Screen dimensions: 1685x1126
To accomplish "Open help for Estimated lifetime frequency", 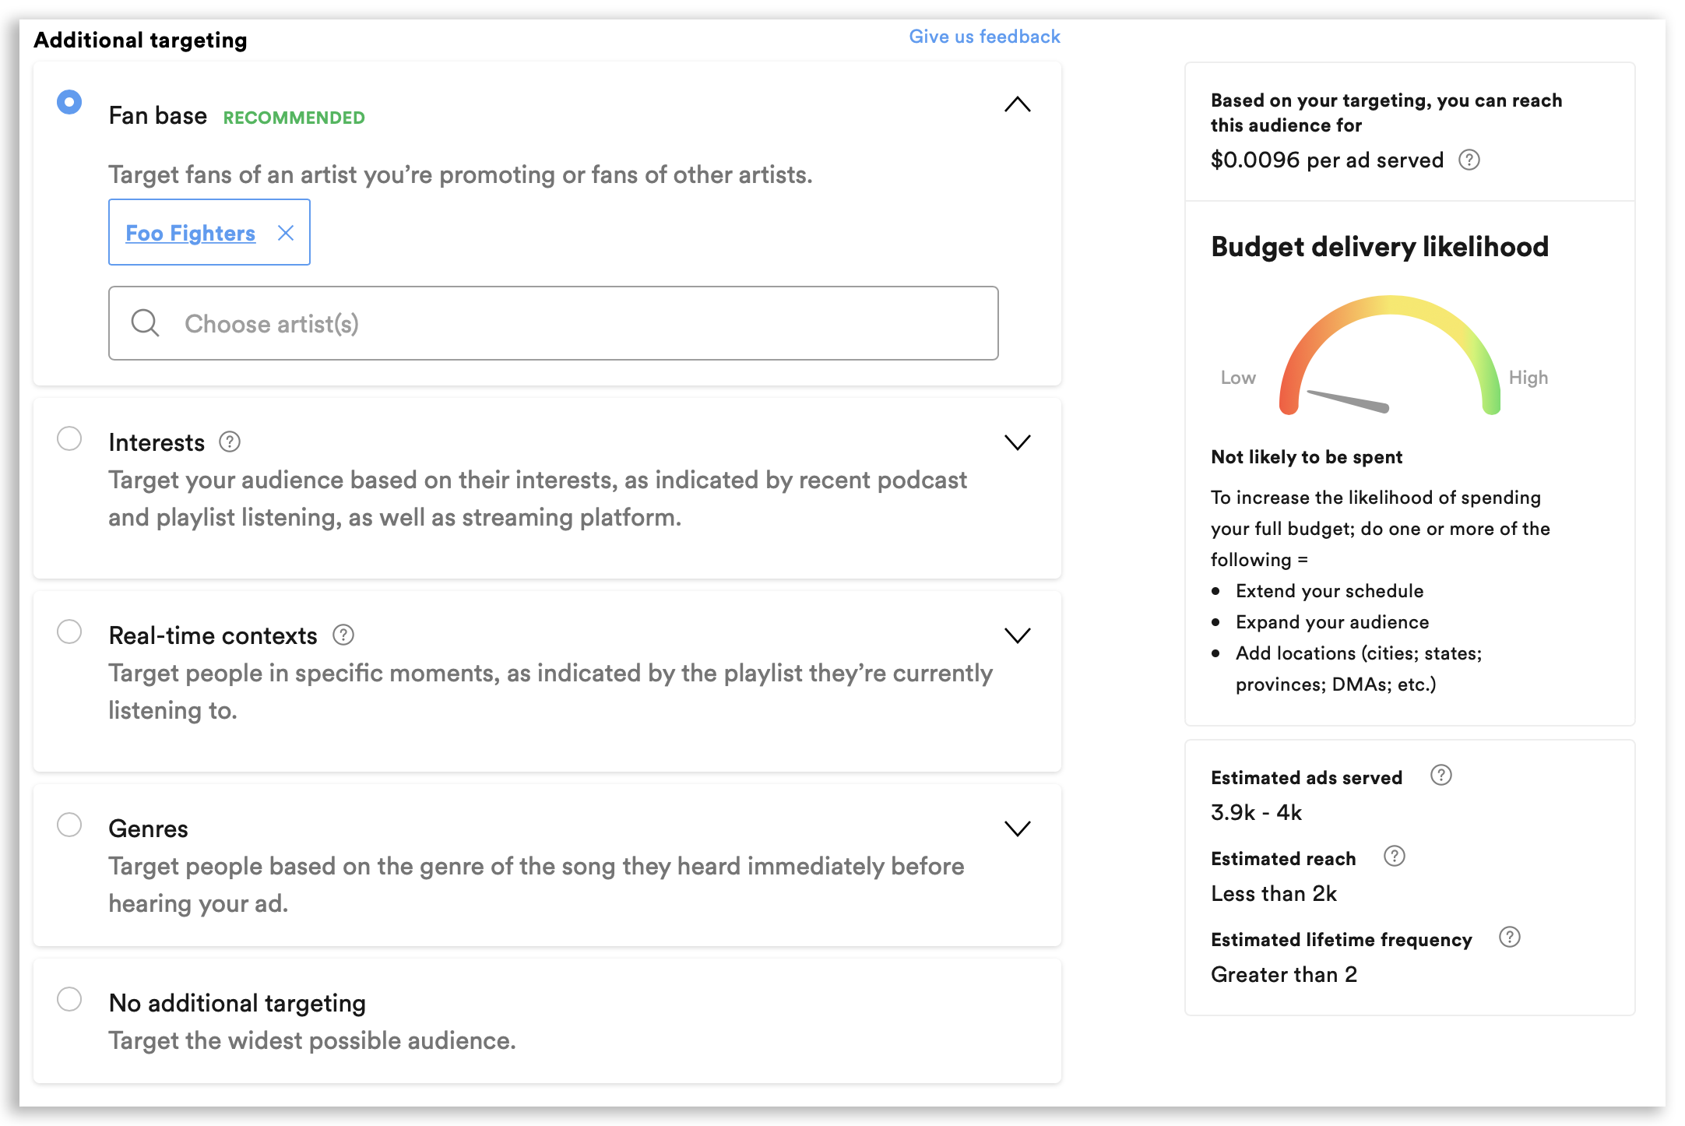I will click(x=1510, y=937).
